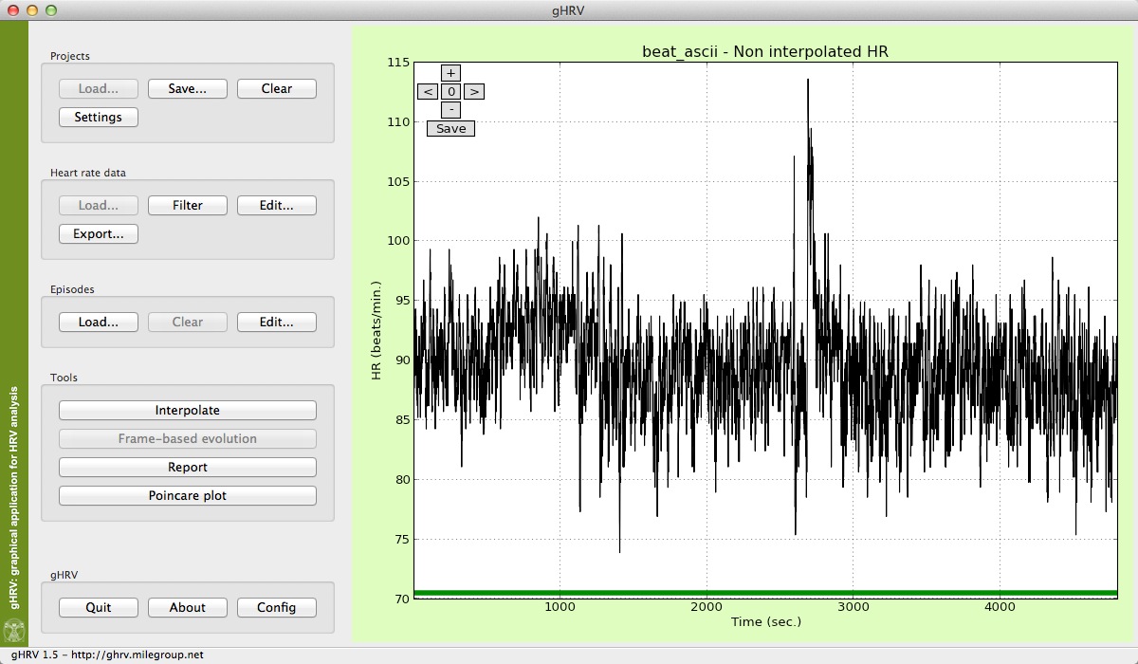The width and height of the screenshot is (1138, 664).
Task: Apply Filter to heart rate data
Action: coord(188,205)
